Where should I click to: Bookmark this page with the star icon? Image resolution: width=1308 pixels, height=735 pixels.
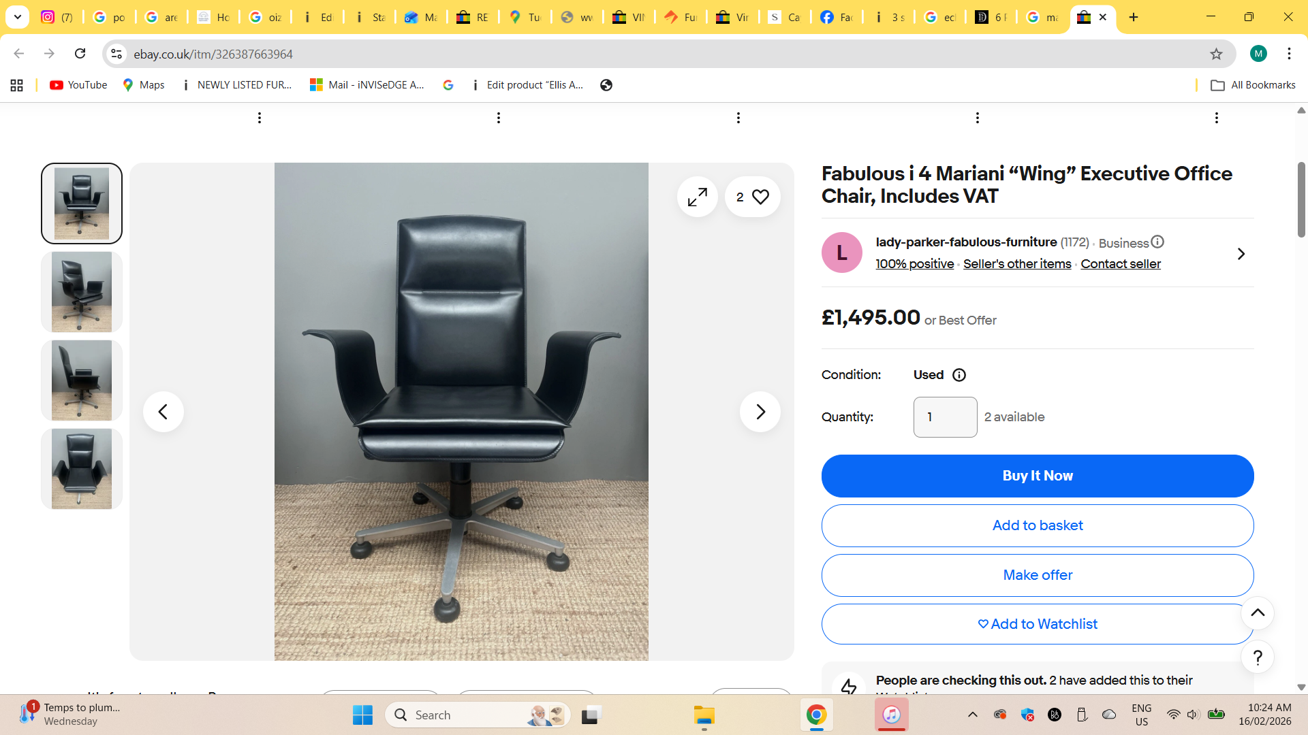(x=1216, y=54)
